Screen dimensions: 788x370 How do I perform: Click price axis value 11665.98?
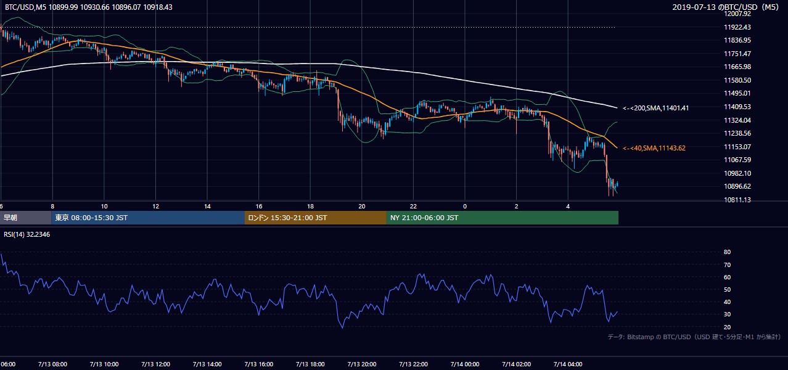click(x=737, y=67)
